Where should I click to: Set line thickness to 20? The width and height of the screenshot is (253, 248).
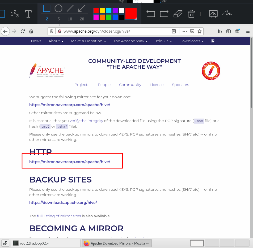[82, 19]
